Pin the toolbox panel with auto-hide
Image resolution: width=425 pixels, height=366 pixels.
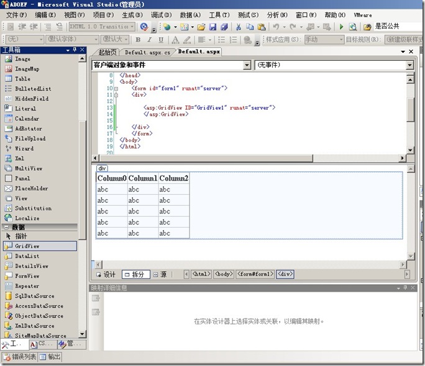pyautogui.click(x=75, y=50)
